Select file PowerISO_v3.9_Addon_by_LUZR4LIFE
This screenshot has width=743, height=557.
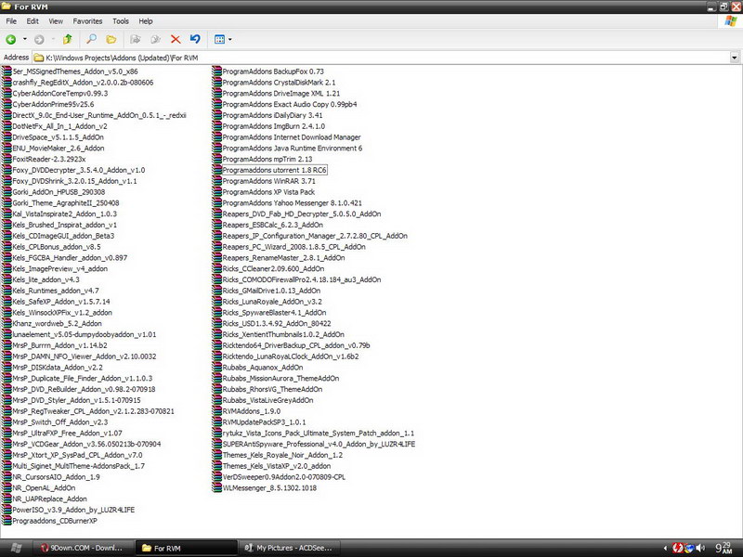coord(73,510)
